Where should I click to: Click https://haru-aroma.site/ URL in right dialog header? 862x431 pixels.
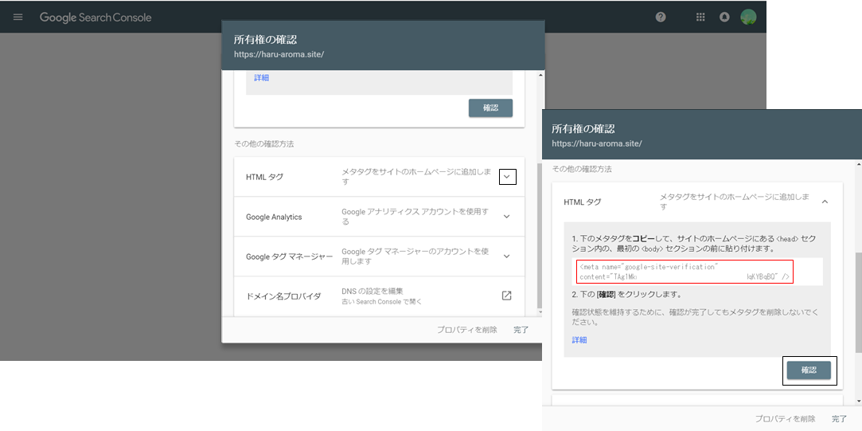tap(596, 143)
